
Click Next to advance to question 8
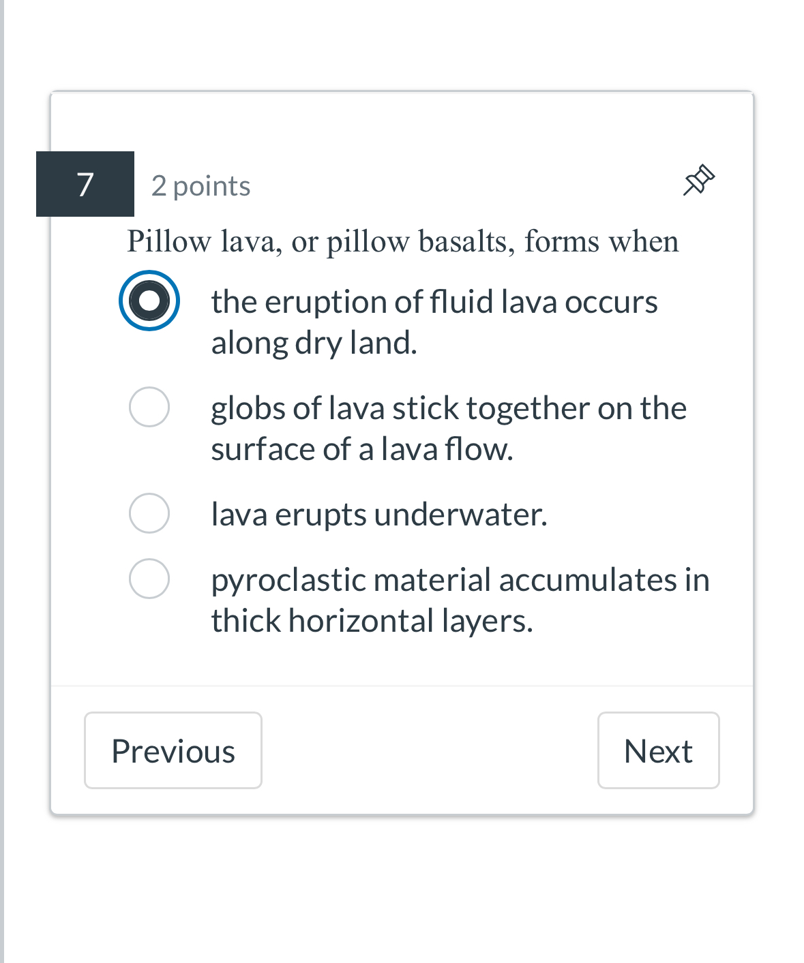click(657, 750)
